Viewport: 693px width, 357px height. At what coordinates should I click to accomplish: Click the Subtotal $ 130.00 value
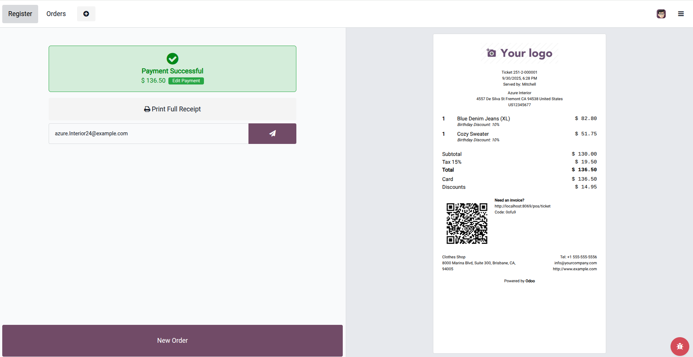584,154
